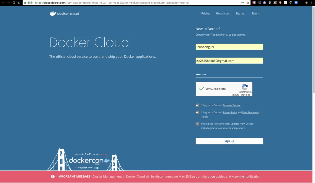Uncheck the Privacy Policy agreement checkbox
This screenshot has width=315, height=183.
[x=197, y=112]
